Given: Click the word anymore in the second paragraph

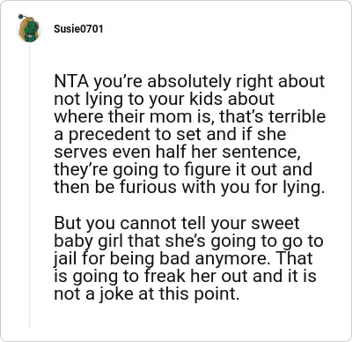Looking at the screenshot, I should pyautogui.click(x=235, y=259).
